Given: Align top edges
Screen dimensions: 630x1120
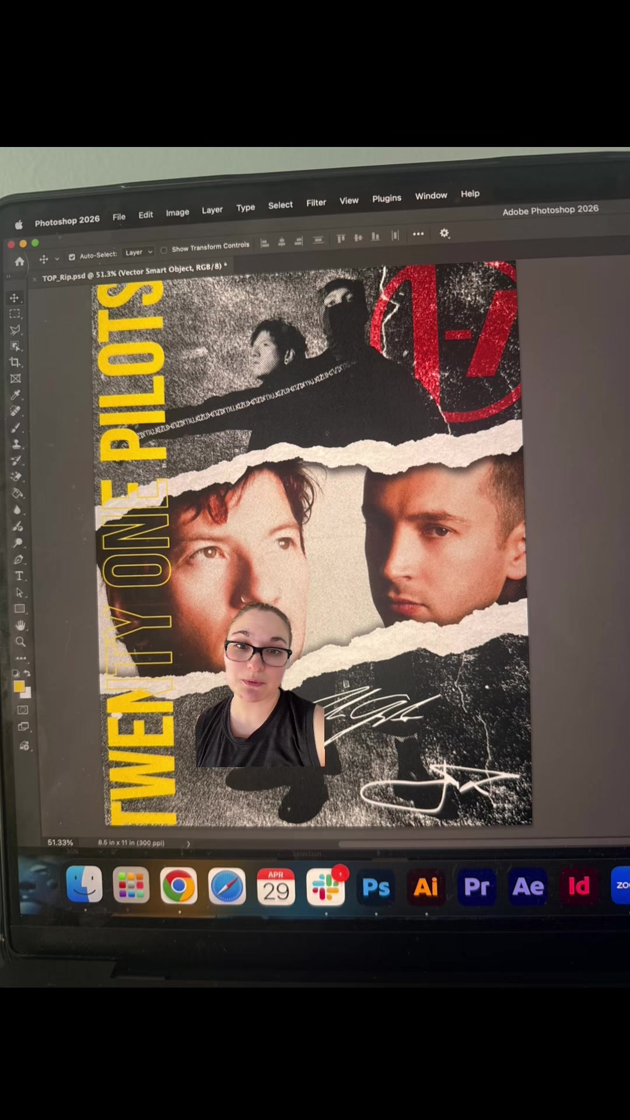Looking at the screenshot, I should pos(341,238).
